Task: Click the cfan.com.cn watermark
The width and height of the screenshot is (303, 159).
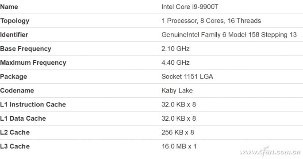Action: tap(270, 152)
